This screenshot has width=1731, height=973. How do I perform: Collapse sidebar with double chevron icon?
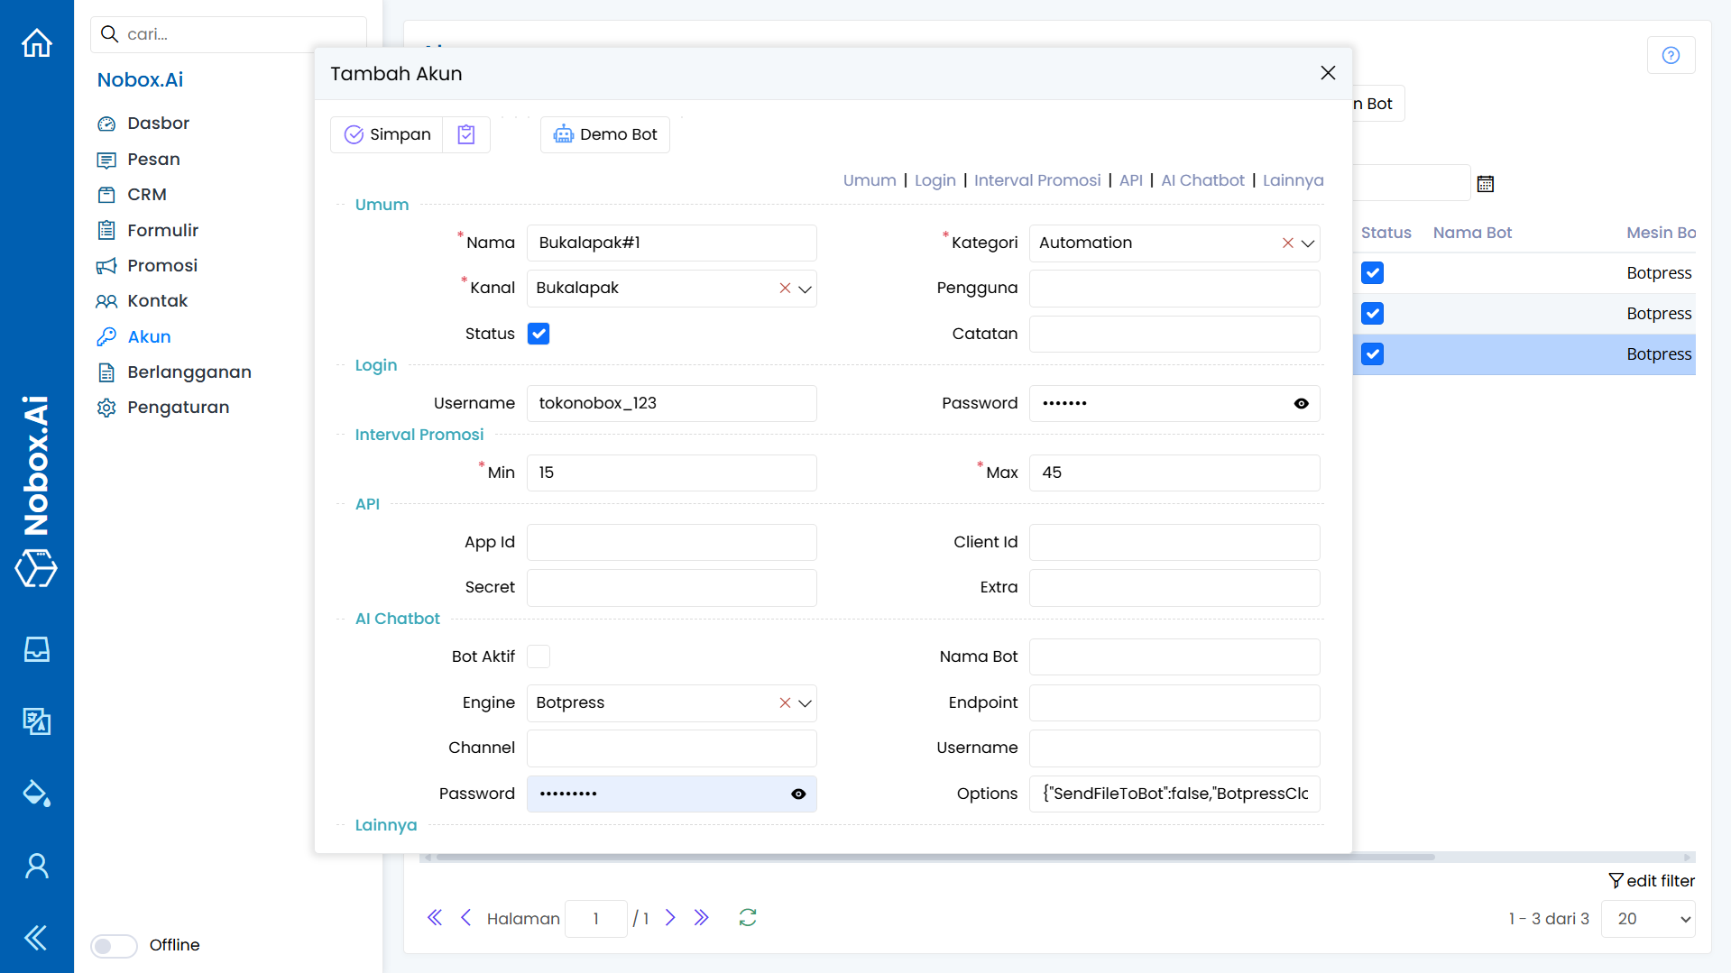pos(37,938)
